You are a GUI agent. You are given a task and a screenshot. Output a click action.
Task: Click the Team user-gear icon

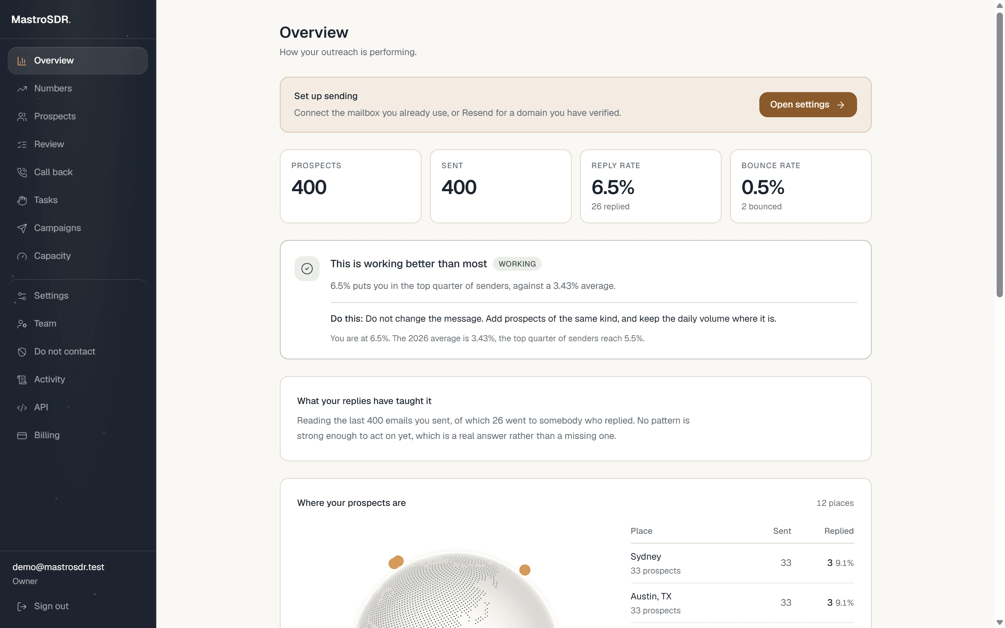[22, 323]
